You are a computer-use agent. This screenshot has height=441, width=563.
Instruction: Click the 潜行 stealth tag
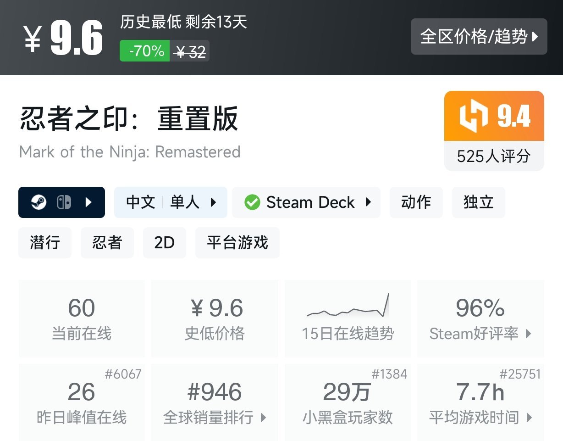pyautogui.click(x=44, y=243)
